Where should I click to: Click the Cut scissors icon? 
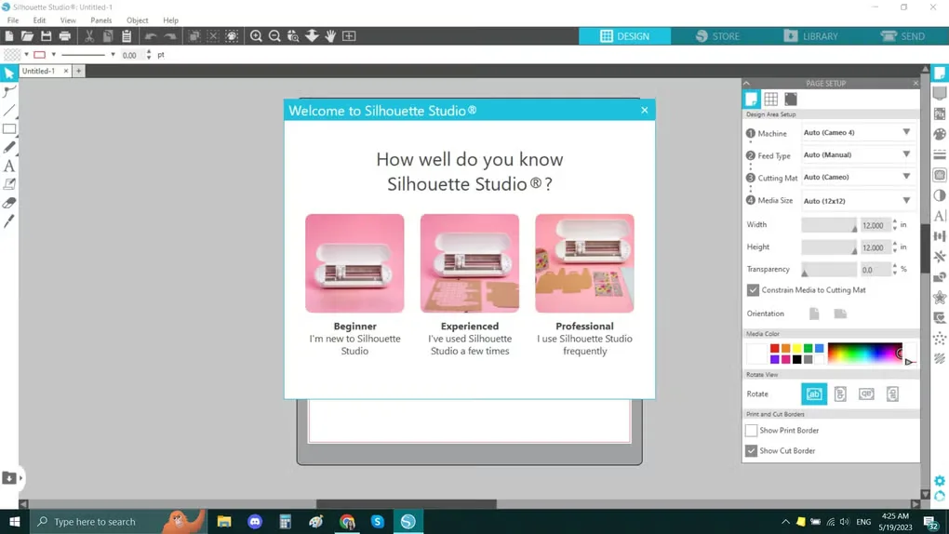coord(89,36)
